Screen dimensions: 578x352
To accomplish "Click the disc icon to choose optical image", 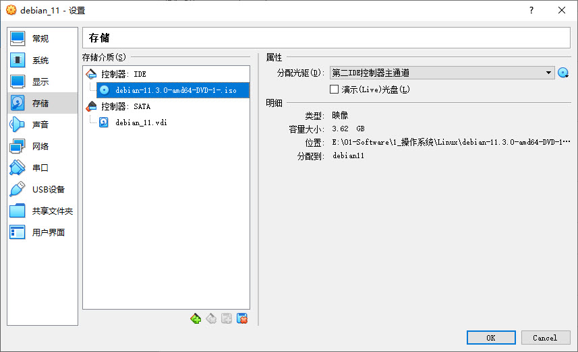I will point(563,73).
